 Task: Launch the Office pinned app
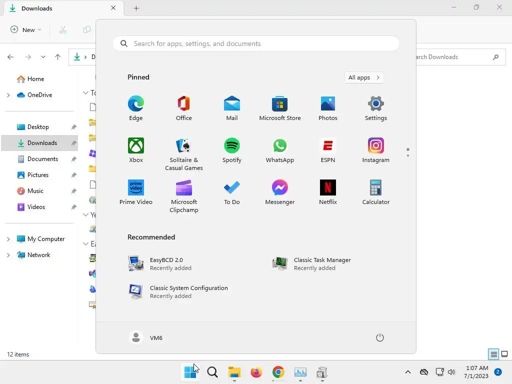click(184, 108)
